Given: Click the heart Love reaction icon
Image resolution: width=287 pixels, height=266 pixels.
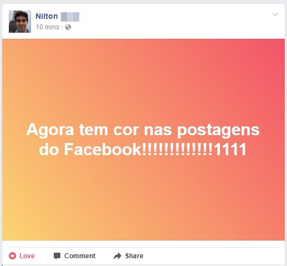Looking at the screenshot, I should (x=12, y=256).
